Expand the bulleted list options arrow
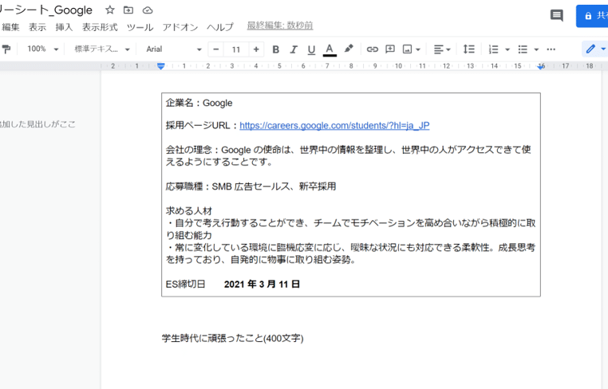 point(536,49)
